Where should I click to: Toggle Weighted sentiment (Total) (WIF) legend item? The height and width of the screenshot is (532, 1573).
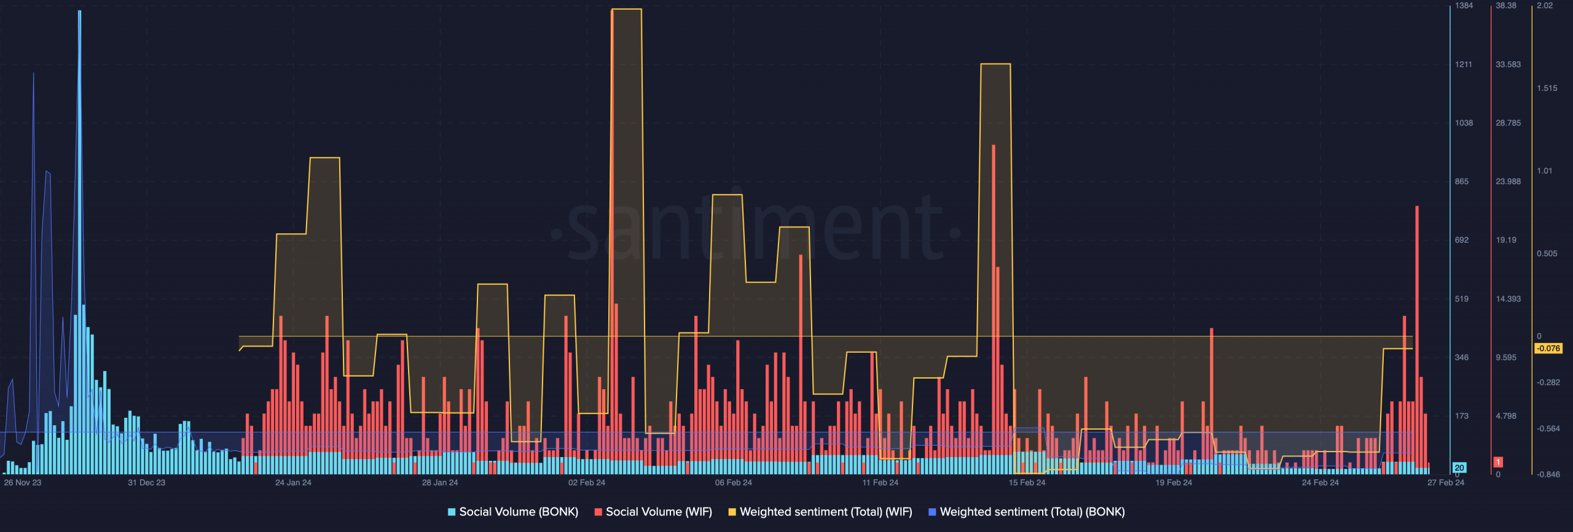pos(820,512)
